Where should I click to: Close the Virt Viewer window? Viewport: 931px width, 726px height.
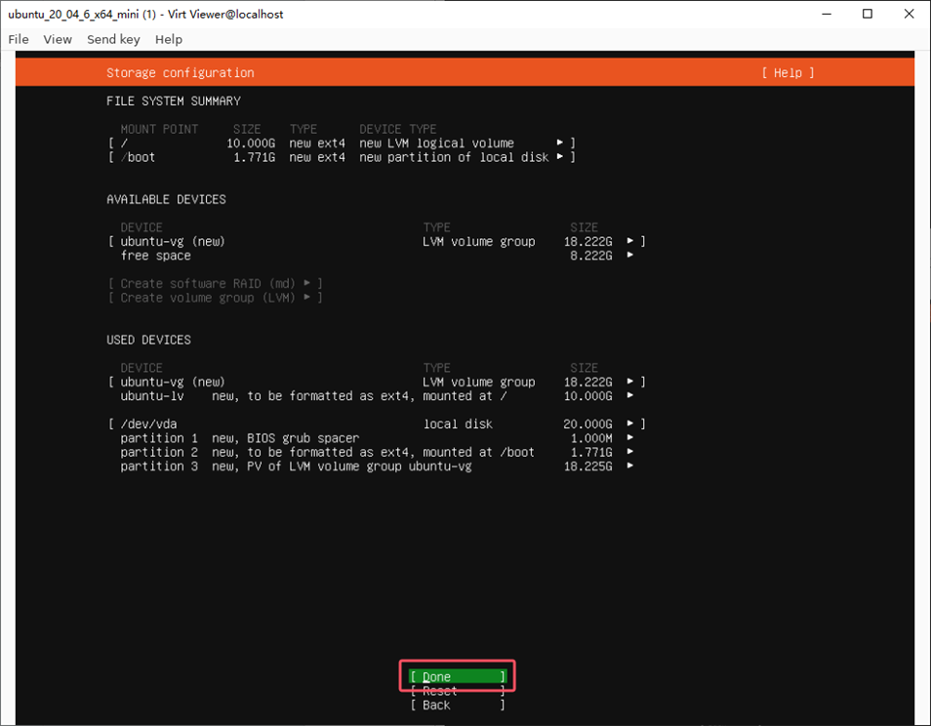(909, 14)
